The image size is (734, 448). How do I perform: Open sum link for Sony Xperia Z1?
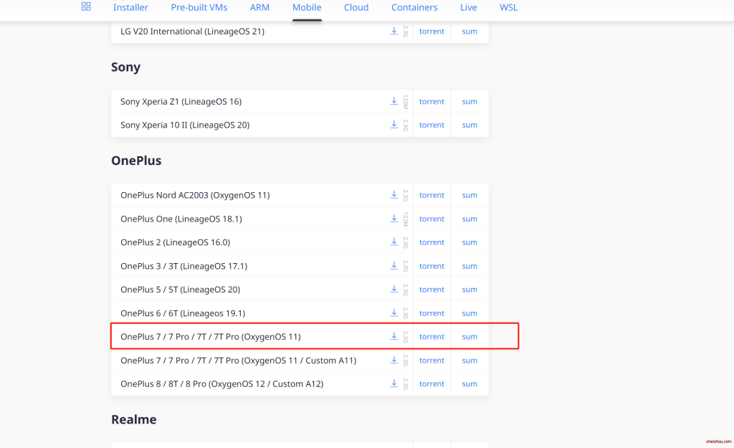coord(470,102)
